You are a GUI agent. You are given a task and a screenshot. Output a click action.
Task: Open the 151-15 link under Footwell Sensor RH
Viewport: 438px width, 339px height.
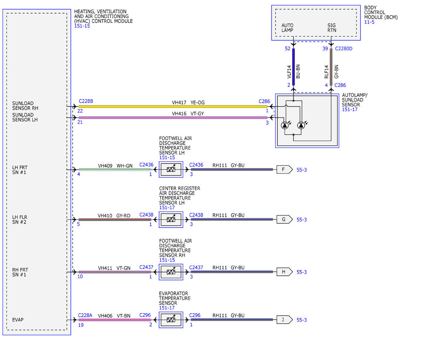pos(167,260)
